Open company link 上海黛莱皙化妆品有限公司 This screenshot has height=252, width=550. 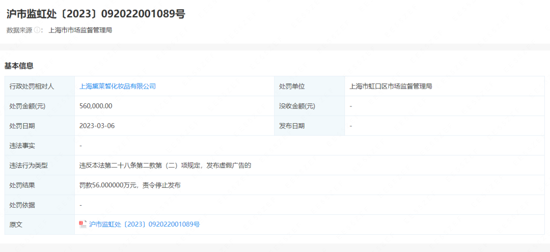118,86
